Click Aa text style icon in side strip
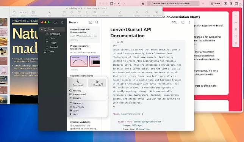Screen dimensions: 244x142 tap(236, 22)
